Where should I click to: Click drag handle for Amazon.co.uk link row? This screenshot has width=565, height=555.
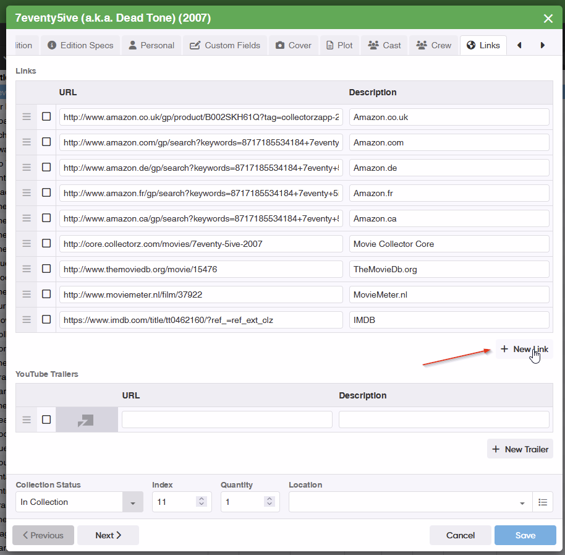click(x=27, y=117)
